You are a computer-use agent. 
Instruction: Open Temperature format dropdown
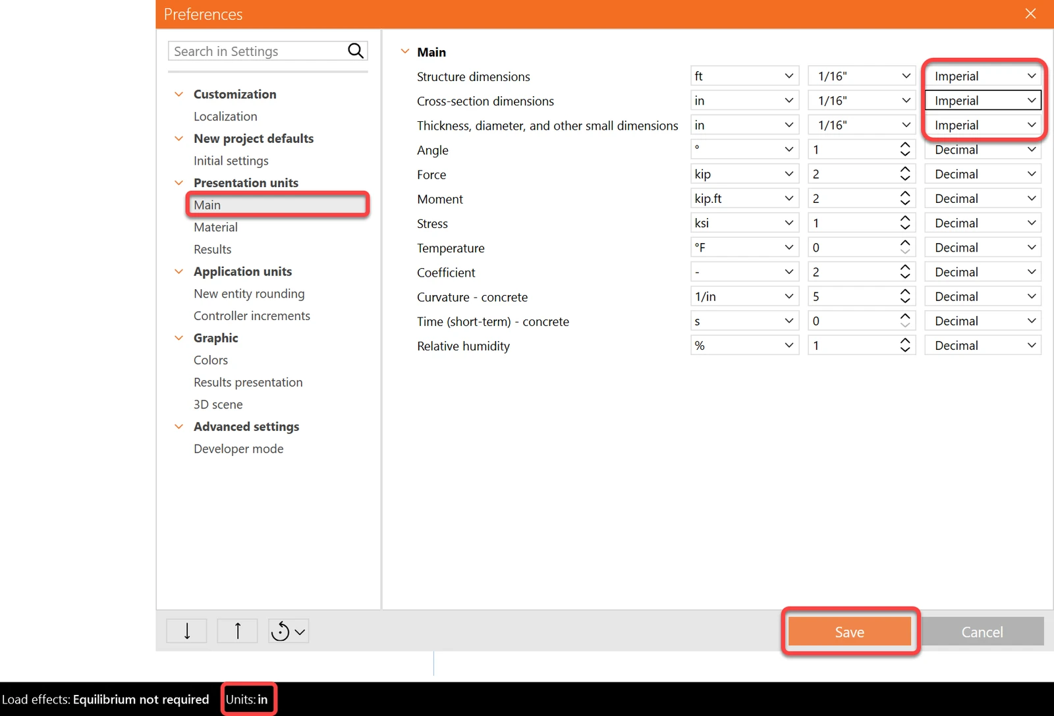[x=983, y=247]
